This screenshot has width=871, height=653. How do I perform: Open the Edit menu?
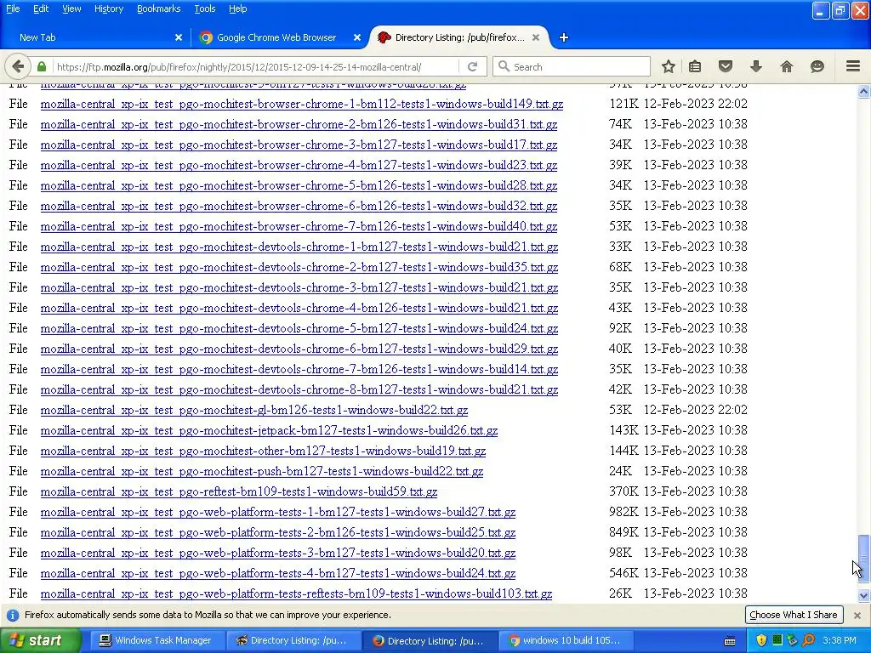pyautogui.click(x=41, y=9)
